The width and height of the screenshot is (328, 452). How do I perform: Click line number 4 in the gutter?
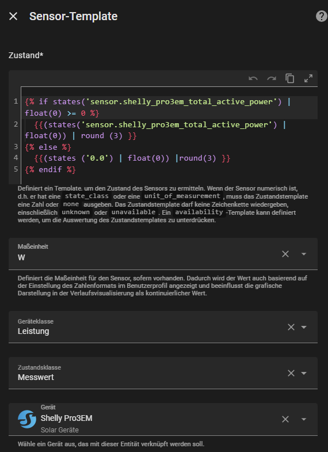[x=16, y=158]
